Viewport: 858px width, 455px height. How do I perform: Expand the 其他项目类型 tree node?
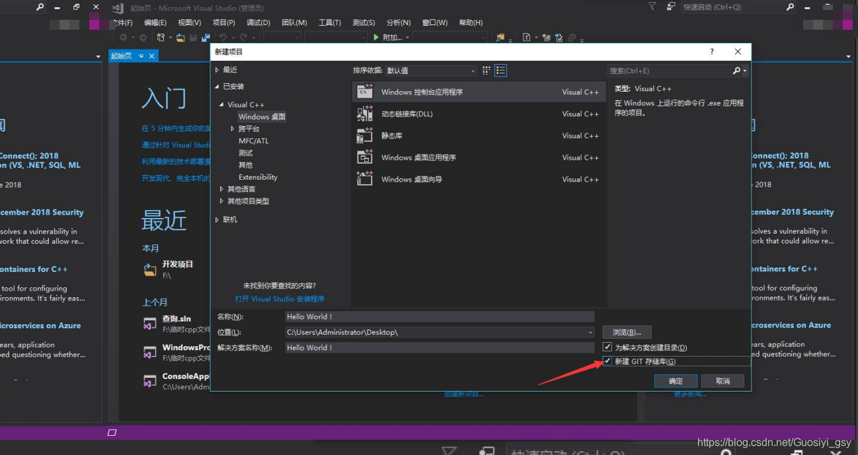click(222, 201)
